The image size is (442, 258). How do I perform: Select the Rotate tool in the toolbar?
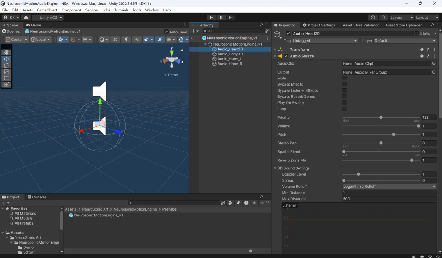(x=7, y=65)
